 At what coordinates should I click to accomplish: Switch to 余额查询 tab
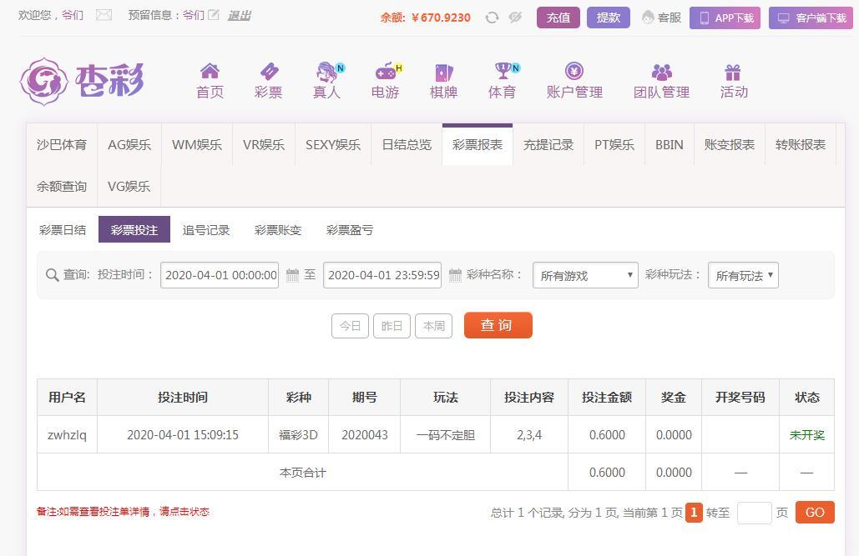62,186
